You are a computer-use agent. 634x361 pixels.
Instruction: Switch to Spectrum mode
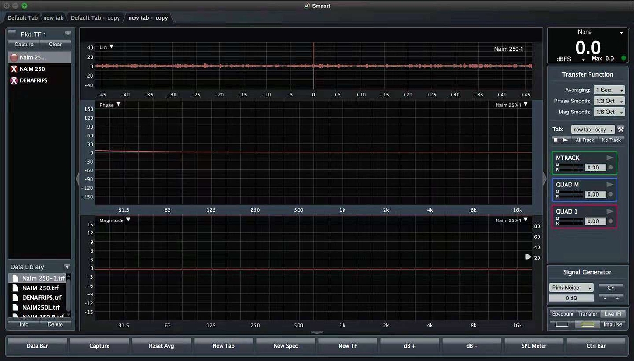(x=562, y=314)
